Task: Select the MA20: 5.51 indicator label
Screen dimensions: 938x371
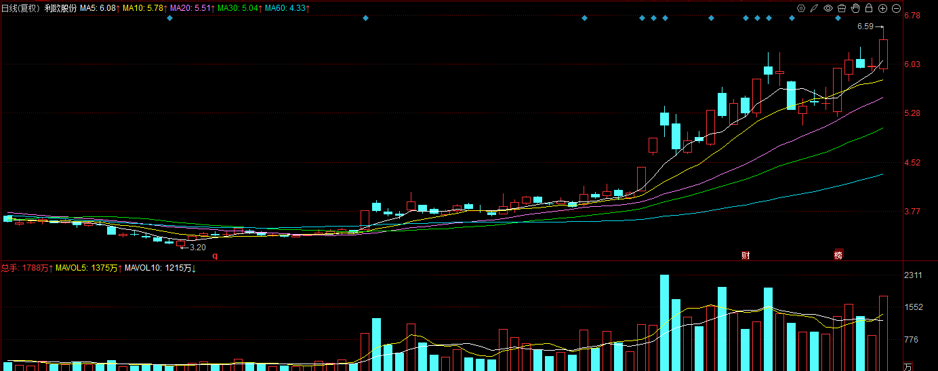Action: click(x=193, y=8)
